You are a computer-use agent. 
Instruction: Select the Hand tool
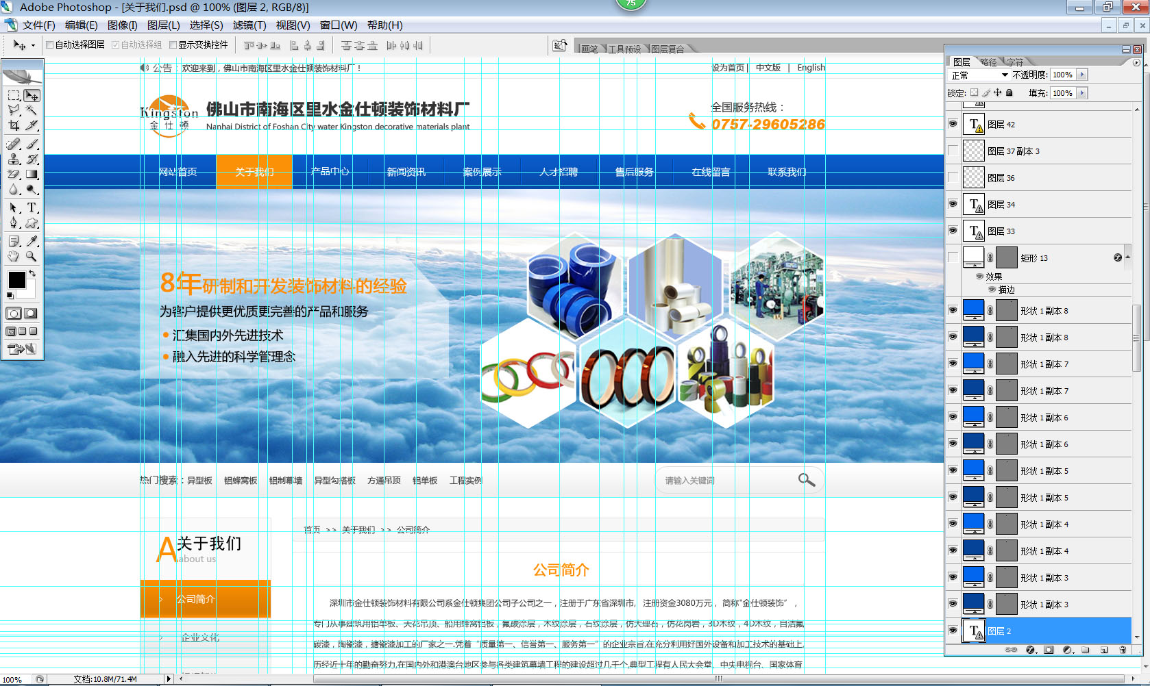pyautogui.click(x=14, y=256)
